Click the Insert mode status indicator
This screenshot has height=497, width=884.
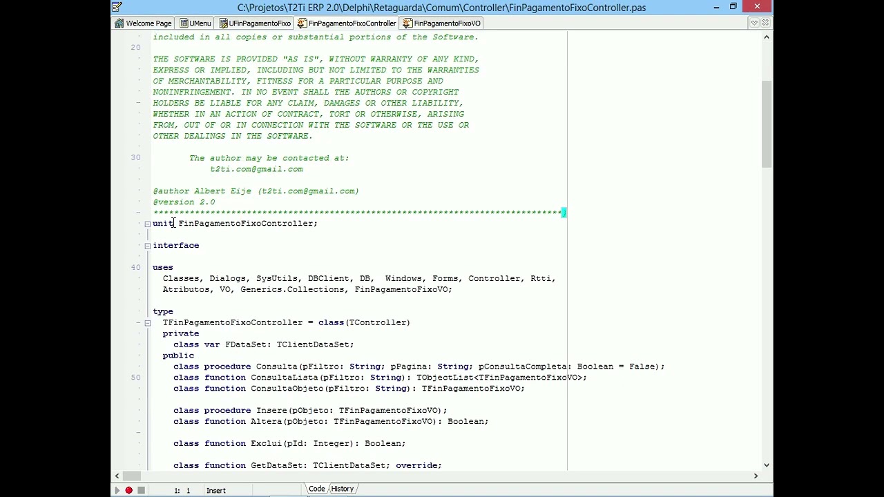click(x=216, y=491)
